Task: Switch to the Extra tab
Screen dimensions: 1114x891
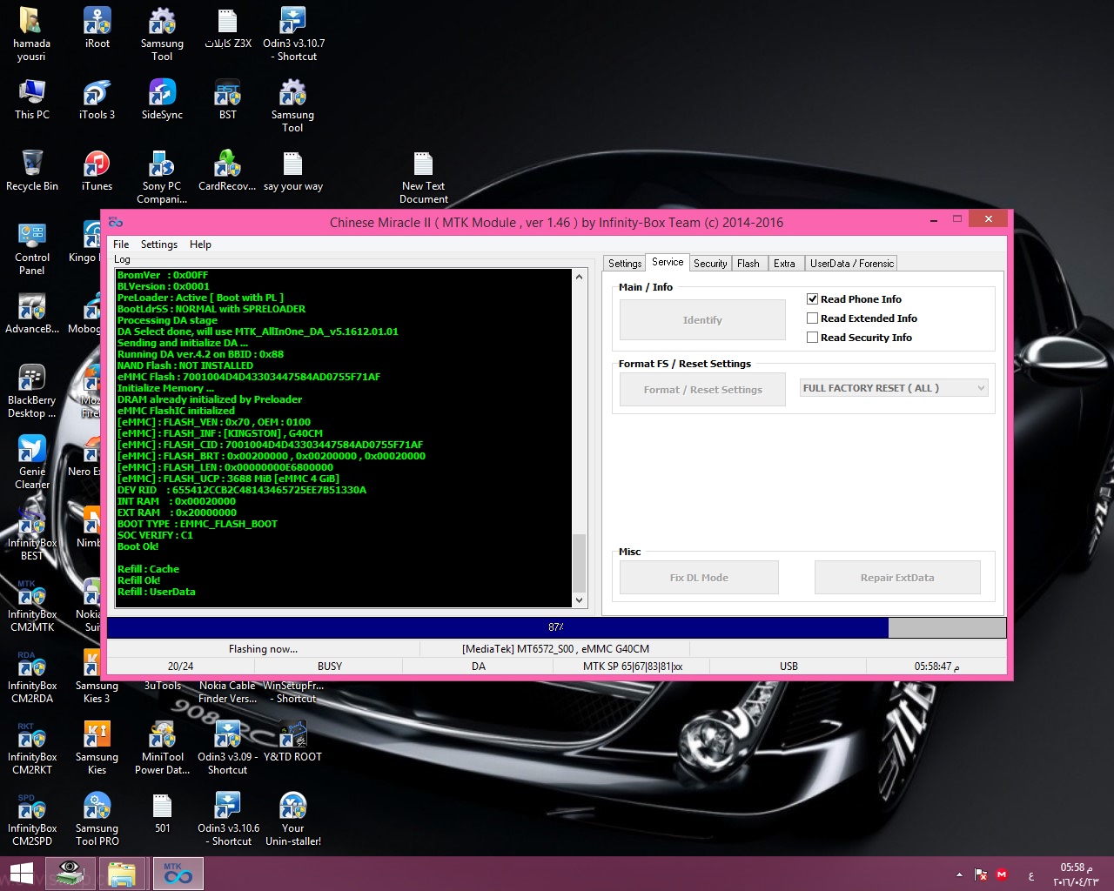Action: (784, 264)
